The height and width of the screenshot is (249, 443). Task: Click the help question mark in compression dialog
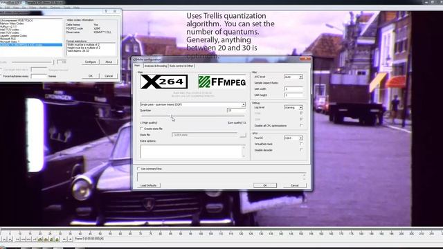pos(106,11)
